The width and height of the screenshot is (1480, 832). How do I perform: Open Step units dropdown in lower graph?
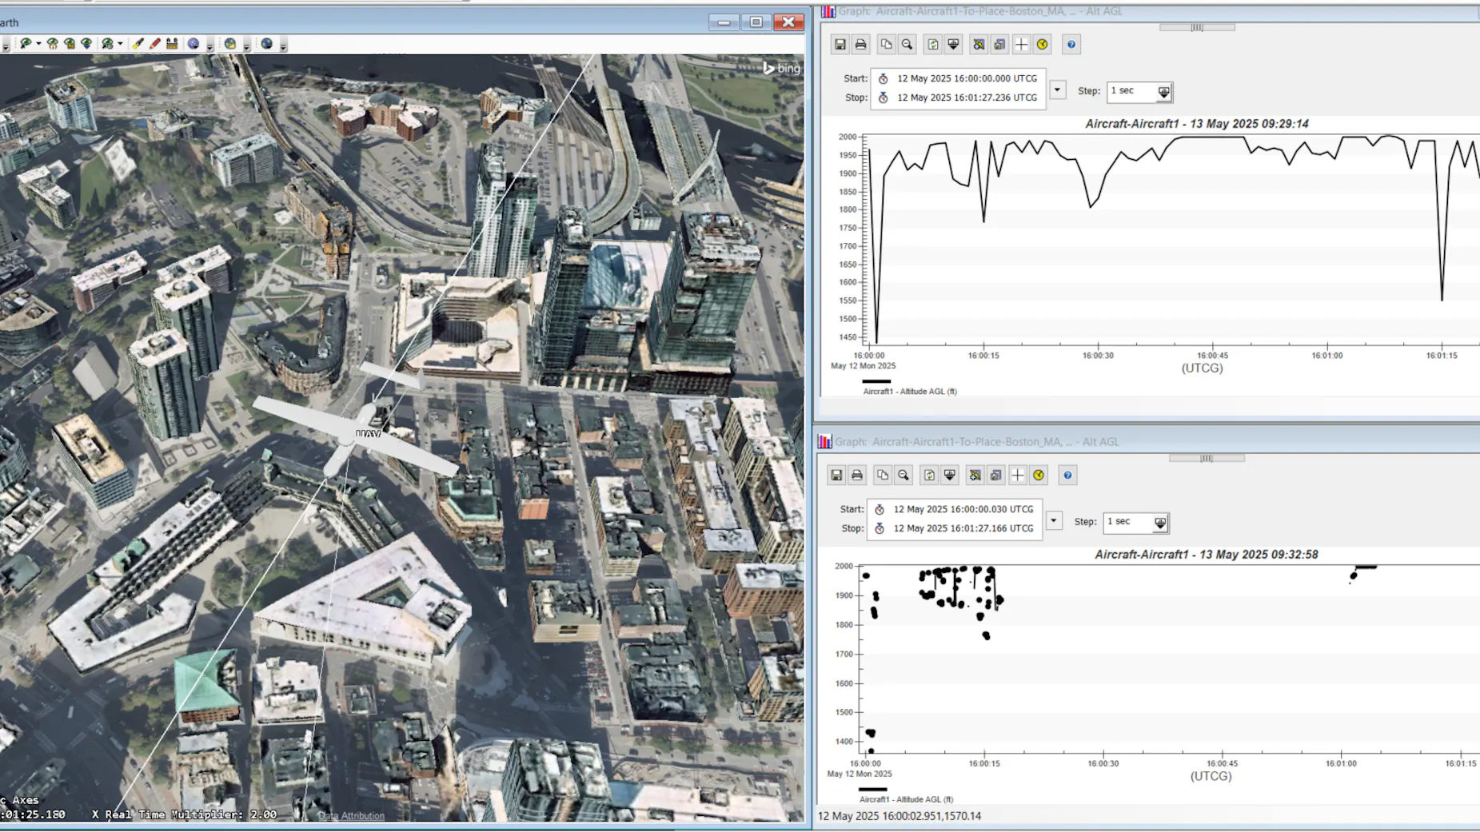1160,523
